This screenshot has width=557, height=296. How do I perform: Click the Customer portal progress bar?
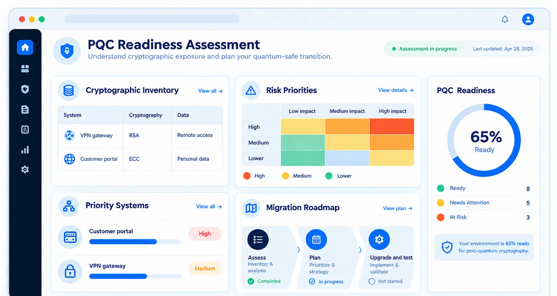135,242
